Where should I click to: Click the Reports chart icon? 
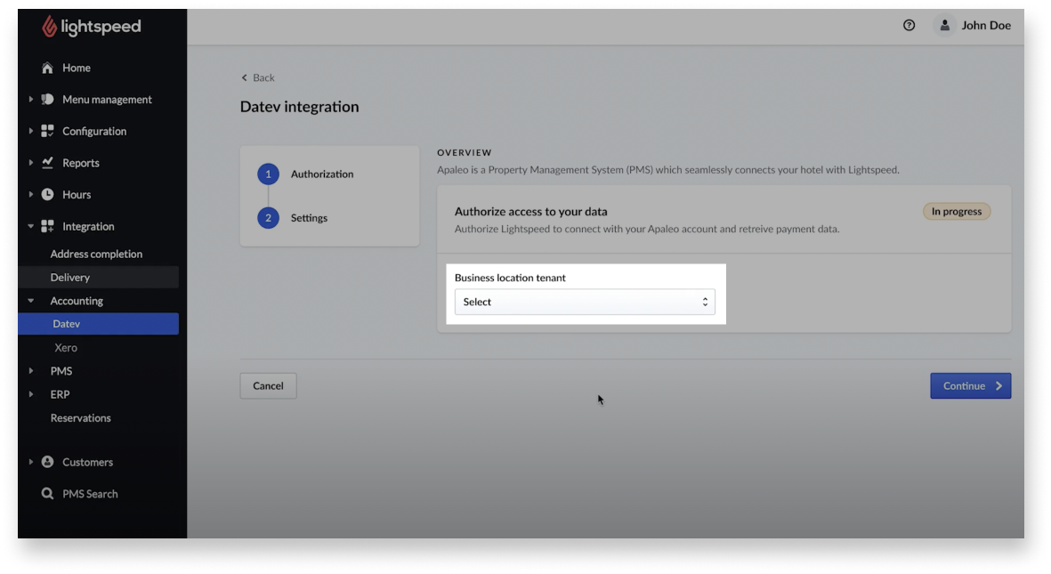47,162
